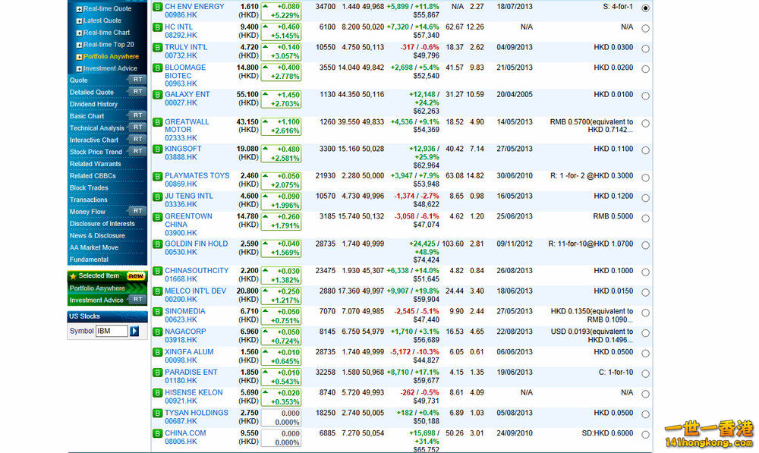Viewport: 759px width, 453px height.
Task: Click the green B icon beside GALAXY ENT
Action: coord(157,95)
